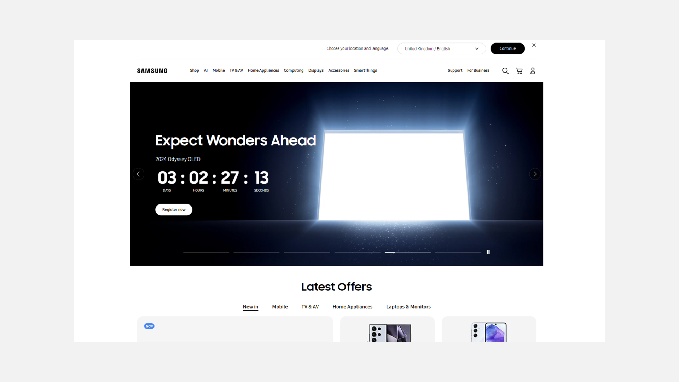Image resolution: width=679 pixels, height=382 pixels.
Task: Click the Samsung logo
Action: coord(152,71)
